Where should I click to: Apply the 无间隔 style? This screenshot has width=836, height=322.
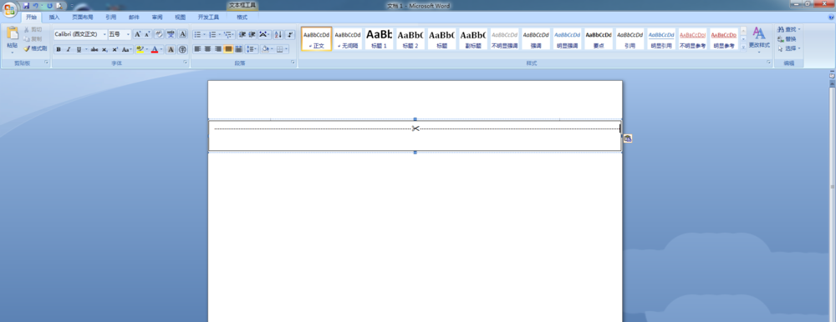pyautogui.click(x=348, y=39)
